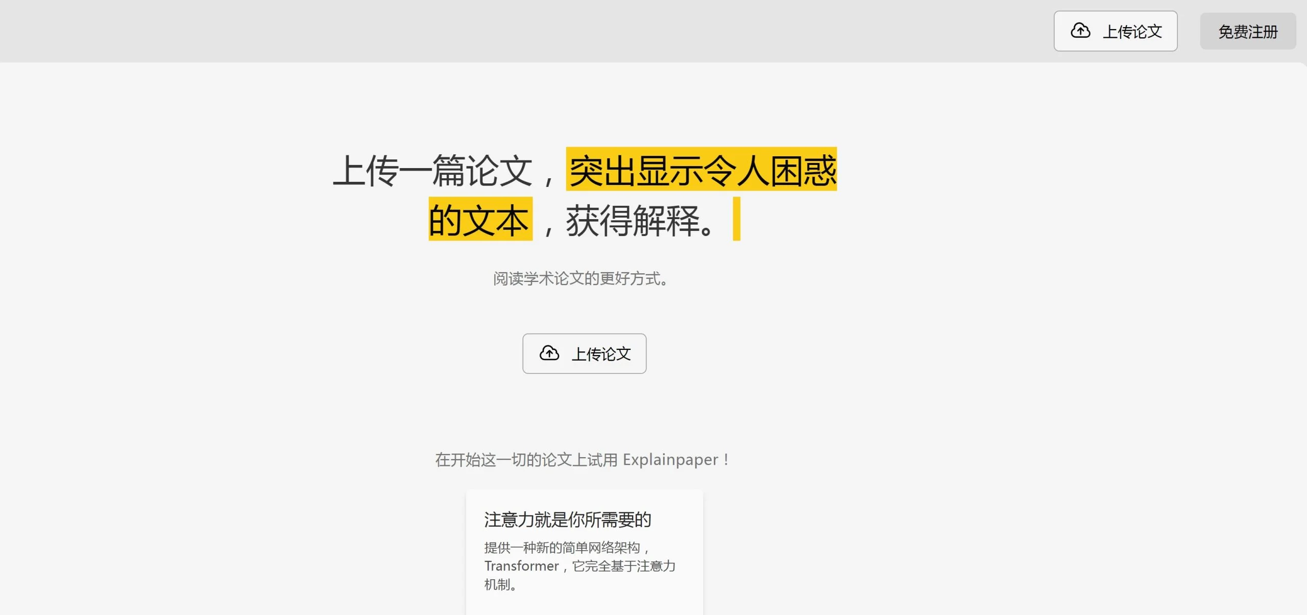Viewport: 1307px width, 615px height.
Task: Click the Explainpaper trial prompt text
Action: coord(582,459)
